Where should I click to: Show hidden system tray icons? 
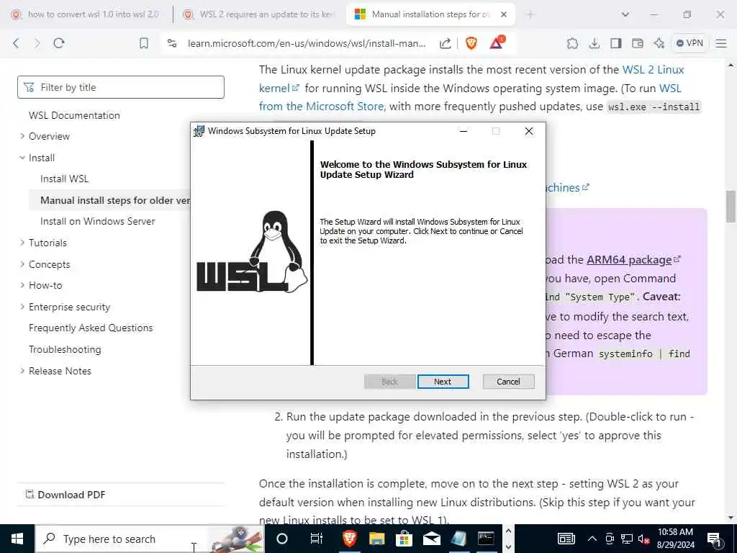(x=592, y=539)
